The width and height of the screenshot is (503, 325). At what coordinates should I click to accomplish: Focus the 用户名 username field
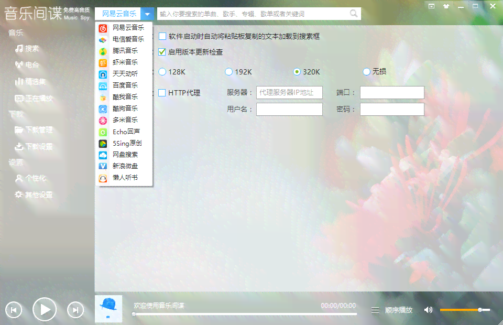click(x=289, y=110)
